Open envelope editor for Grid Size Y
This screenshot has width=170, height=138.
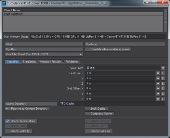tap(163, 78)
